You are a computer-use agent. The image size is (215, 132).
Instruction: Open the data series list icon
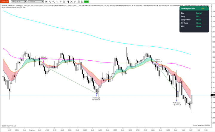tap(82, 2)
